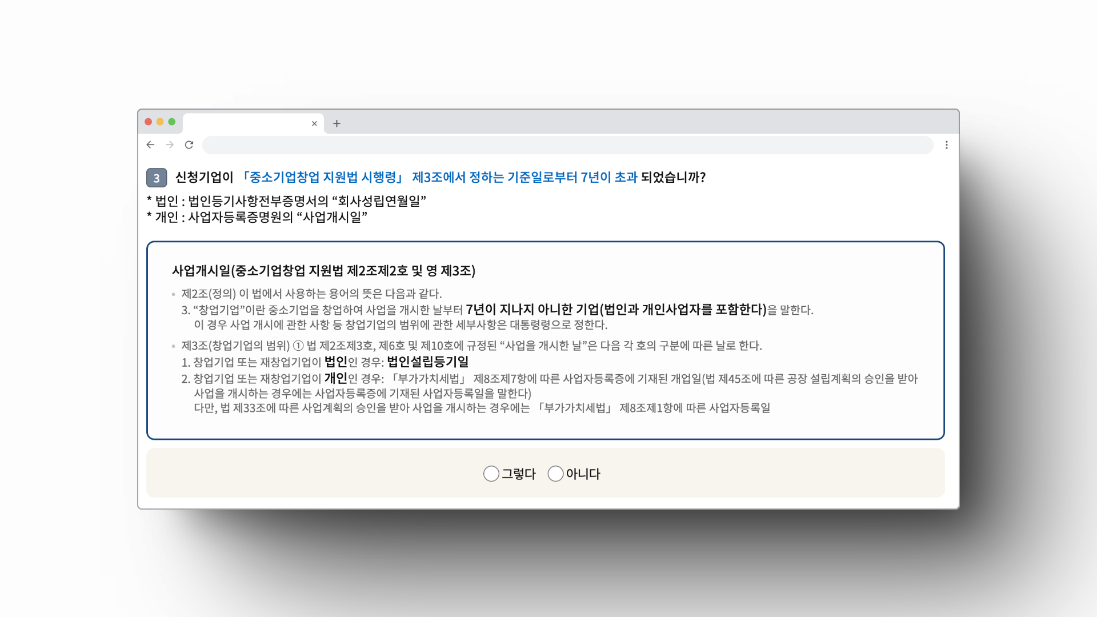Click the empty active browser tab
The height and width of the screenshot is (617, 1097).
(247, 123)
